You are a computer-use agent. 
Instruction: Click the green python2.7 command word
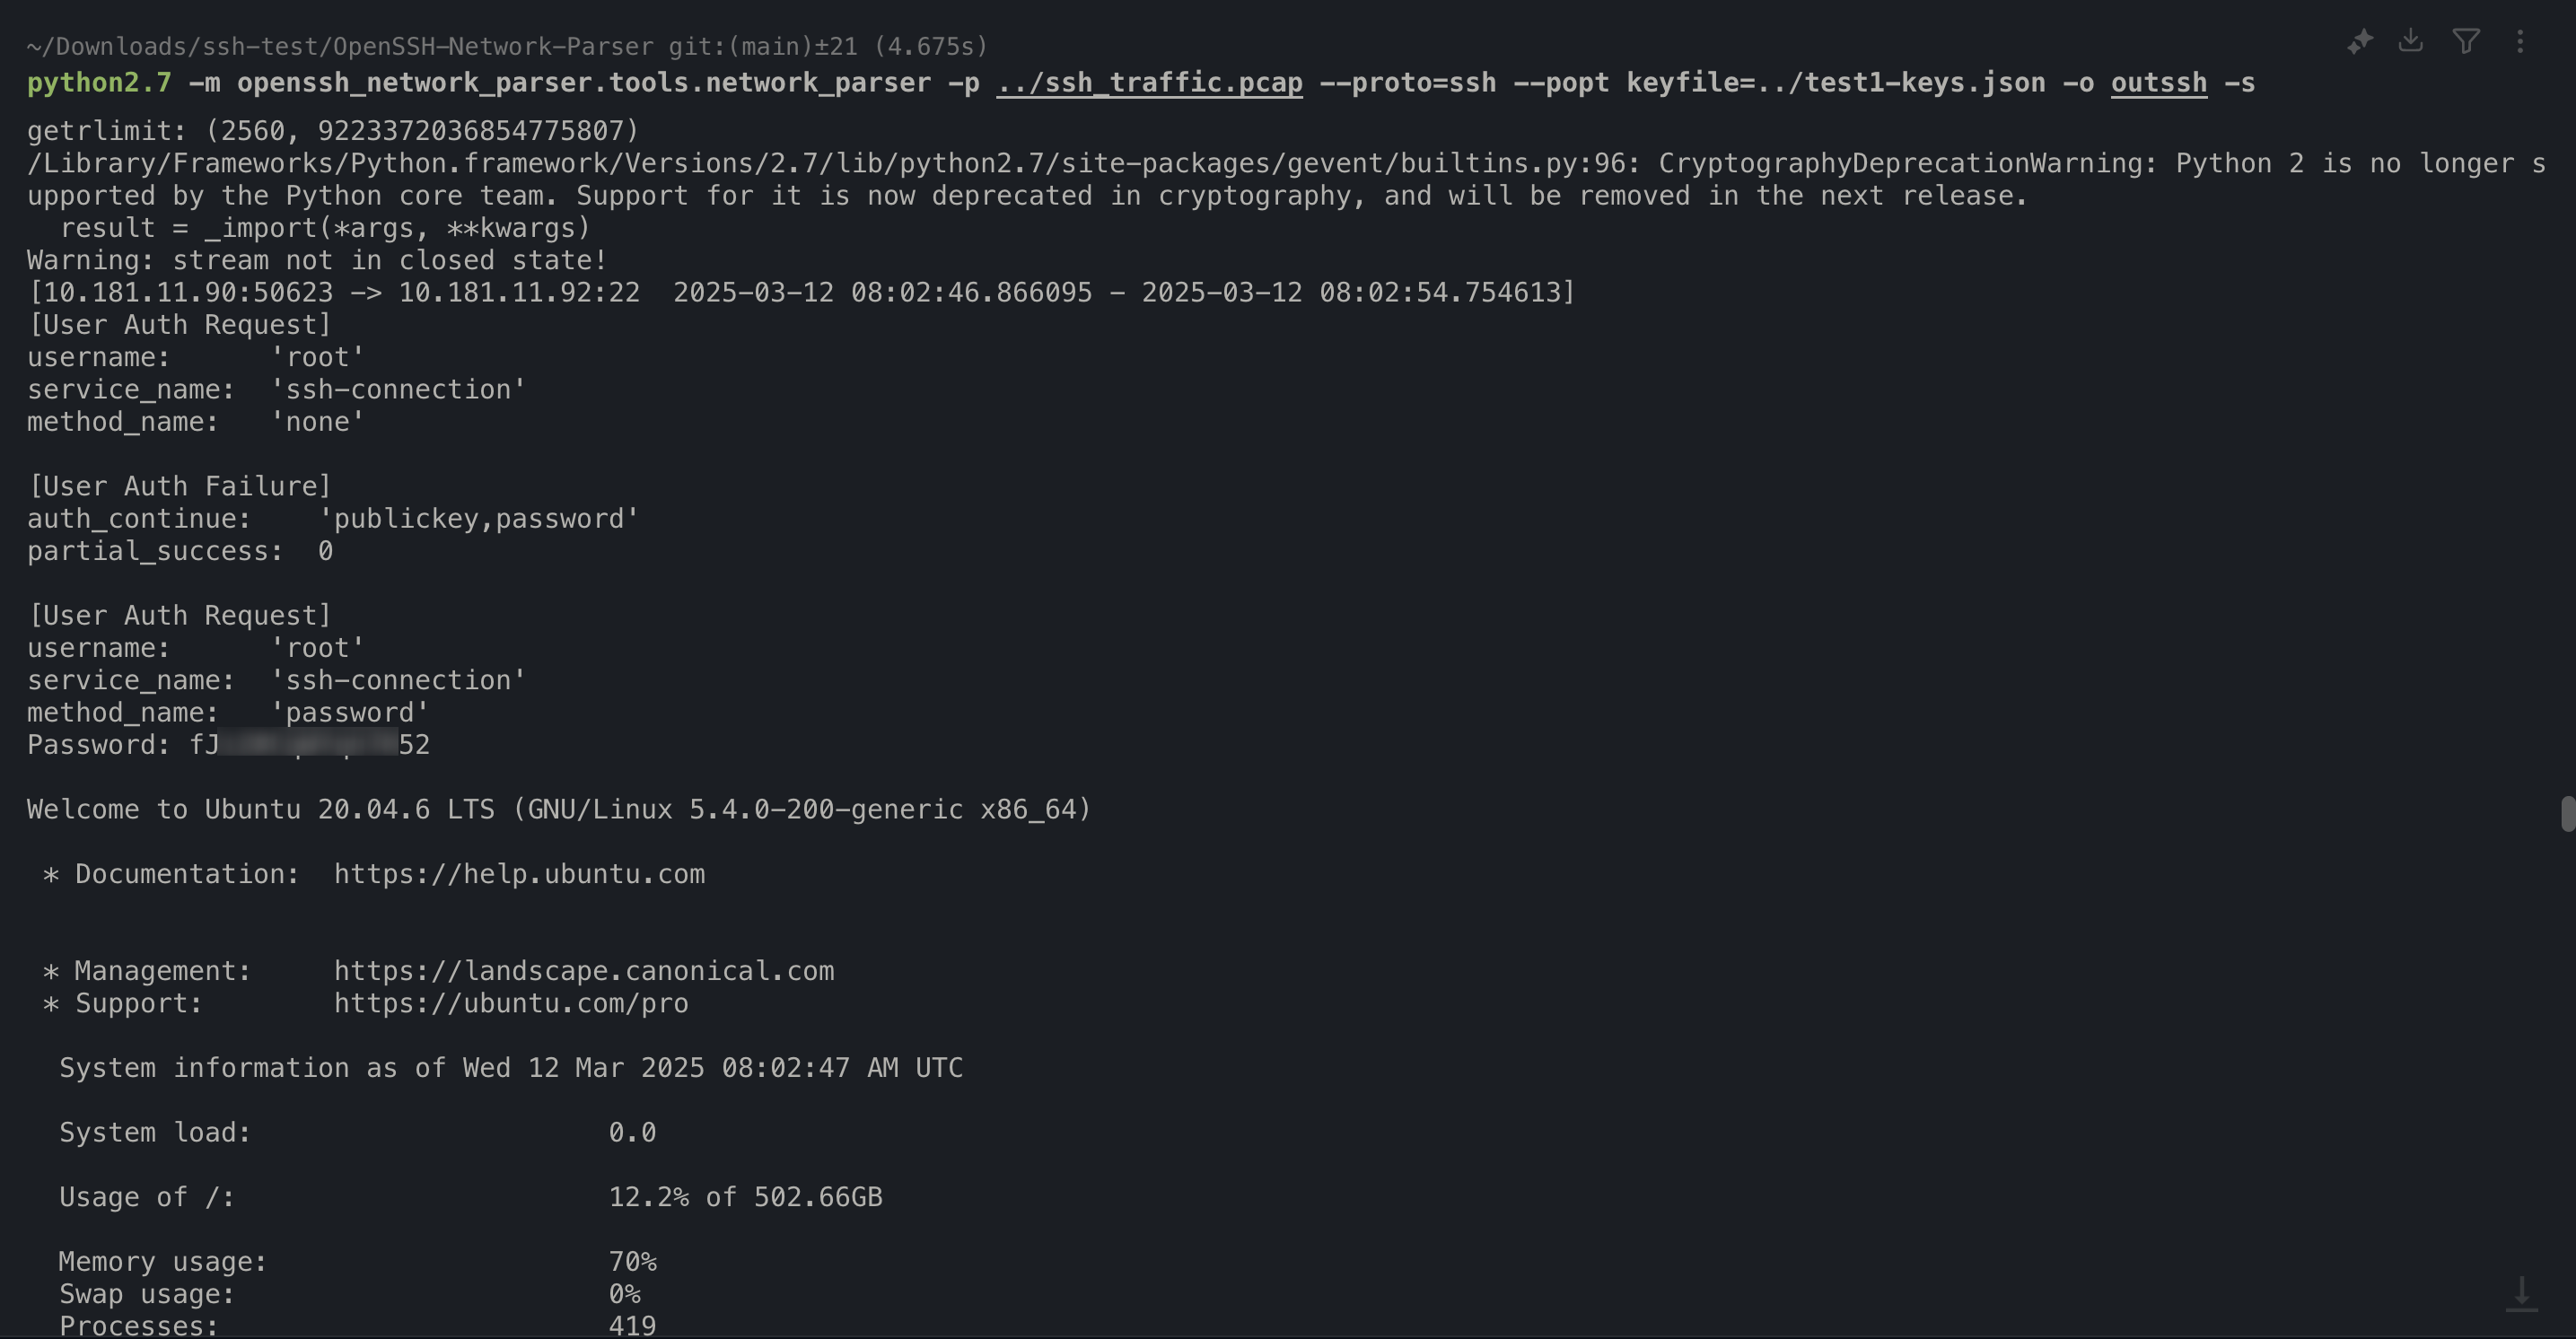click(x=99, y=83)
